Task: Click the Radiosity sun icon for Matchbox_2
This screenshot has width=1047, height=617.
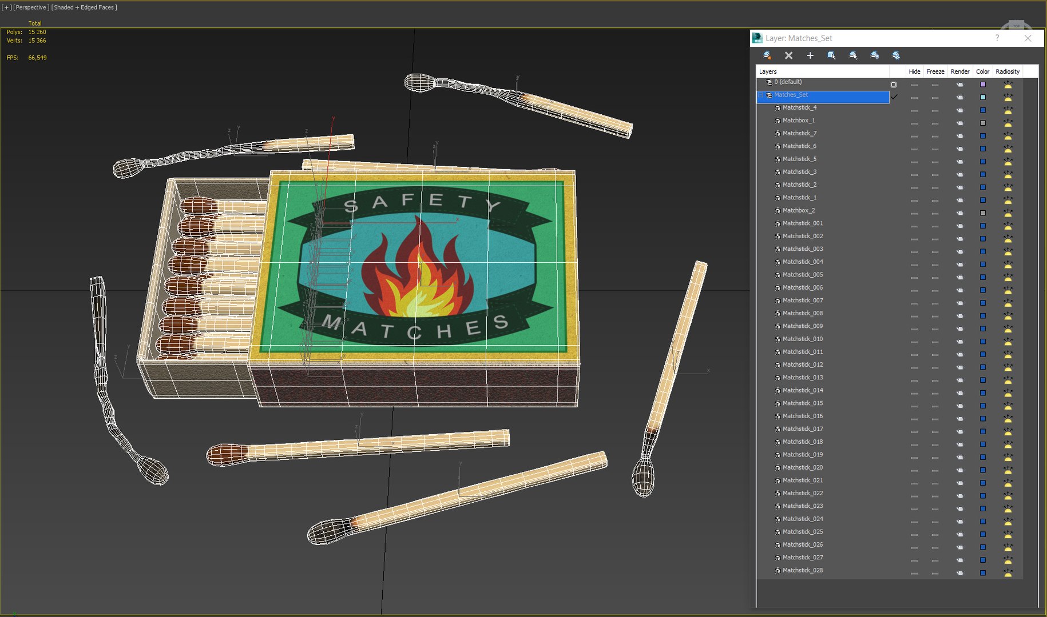Action: click(1008, 213)
